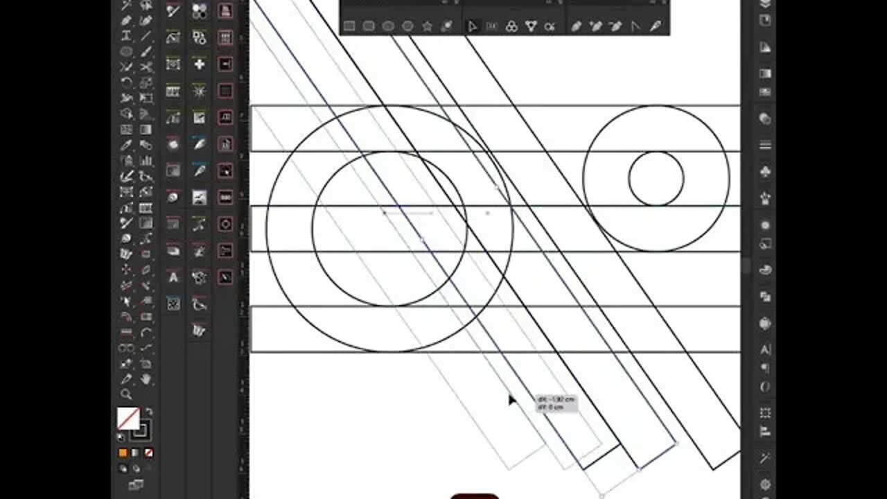Screen dimensions: 887x499
Task: Select the Gradient tool in left toolbar
Action: (146, 130)
